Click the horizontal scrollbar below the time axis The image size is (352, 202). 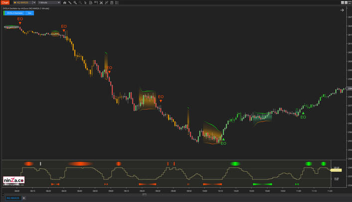(x=145, y=195)
